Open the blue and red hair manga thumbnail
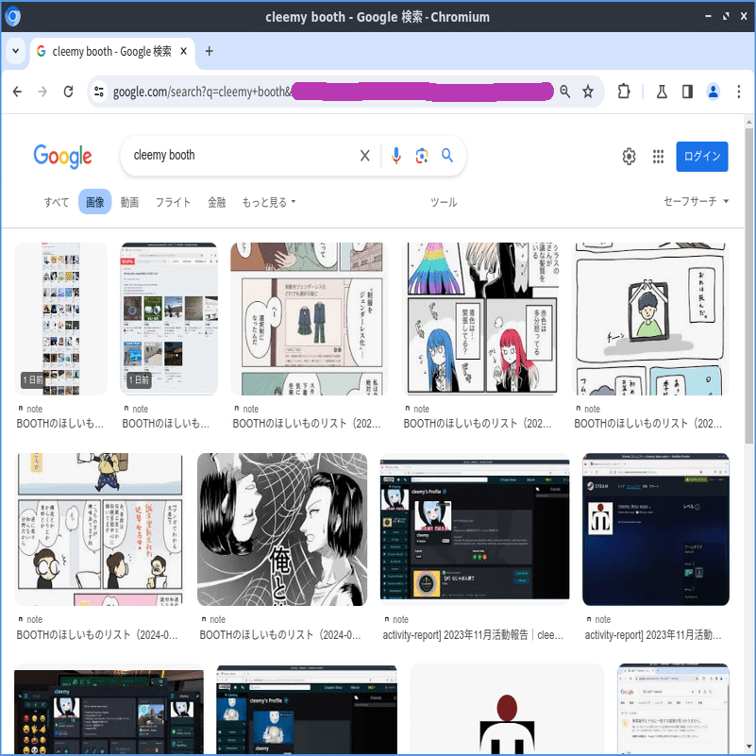This screenshot has height=756, width=756. click(480, 319)
